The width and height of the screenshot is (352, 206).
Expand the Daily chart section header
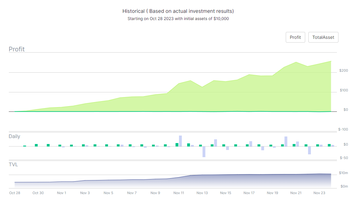(14, 136)
